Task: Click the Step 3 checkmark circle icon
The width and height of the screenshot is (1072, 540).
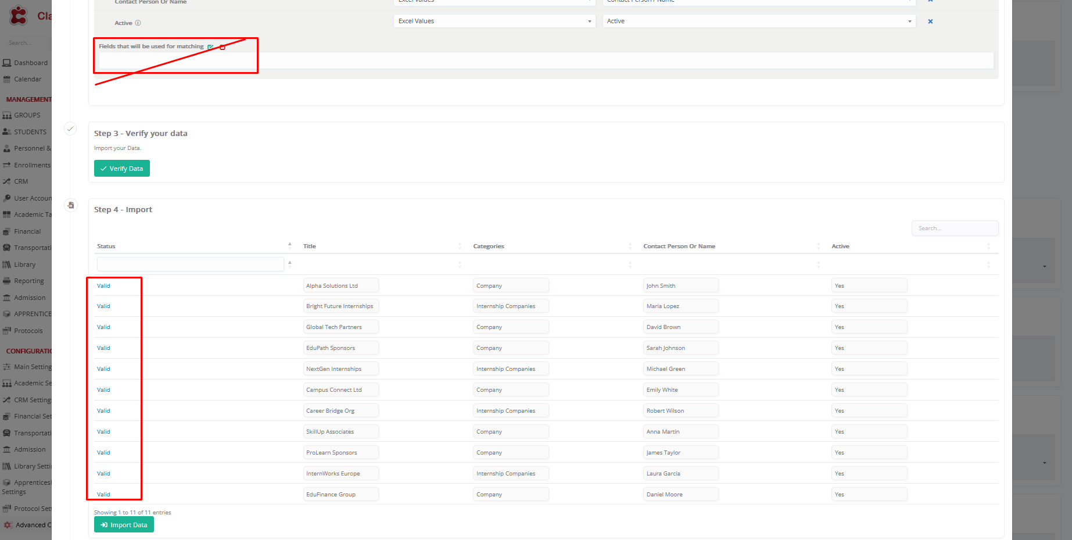Action: click(70, 129)
